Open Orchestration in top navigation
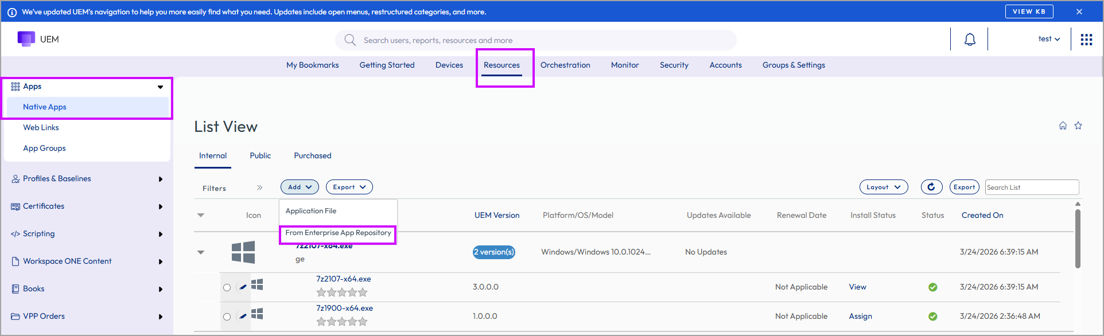The height and width of the screenshot is (336, 1104). (x=565, y=65)
